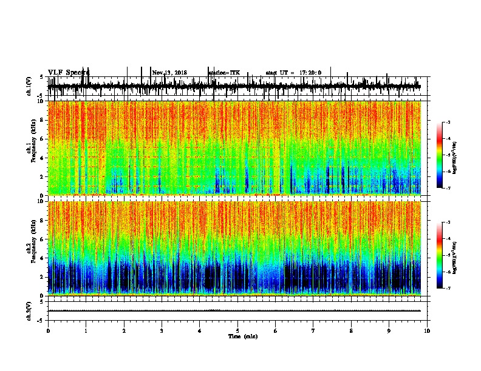Click the '-3' value on ch.1 colorbar

click(448, 122)
